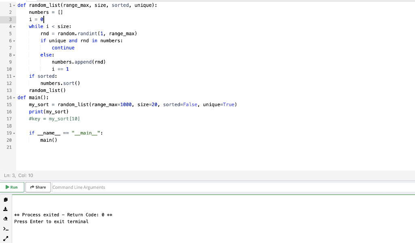Click 'sorted=False' argument on line 15
The image size is (415, 243).
pos(180,105)
